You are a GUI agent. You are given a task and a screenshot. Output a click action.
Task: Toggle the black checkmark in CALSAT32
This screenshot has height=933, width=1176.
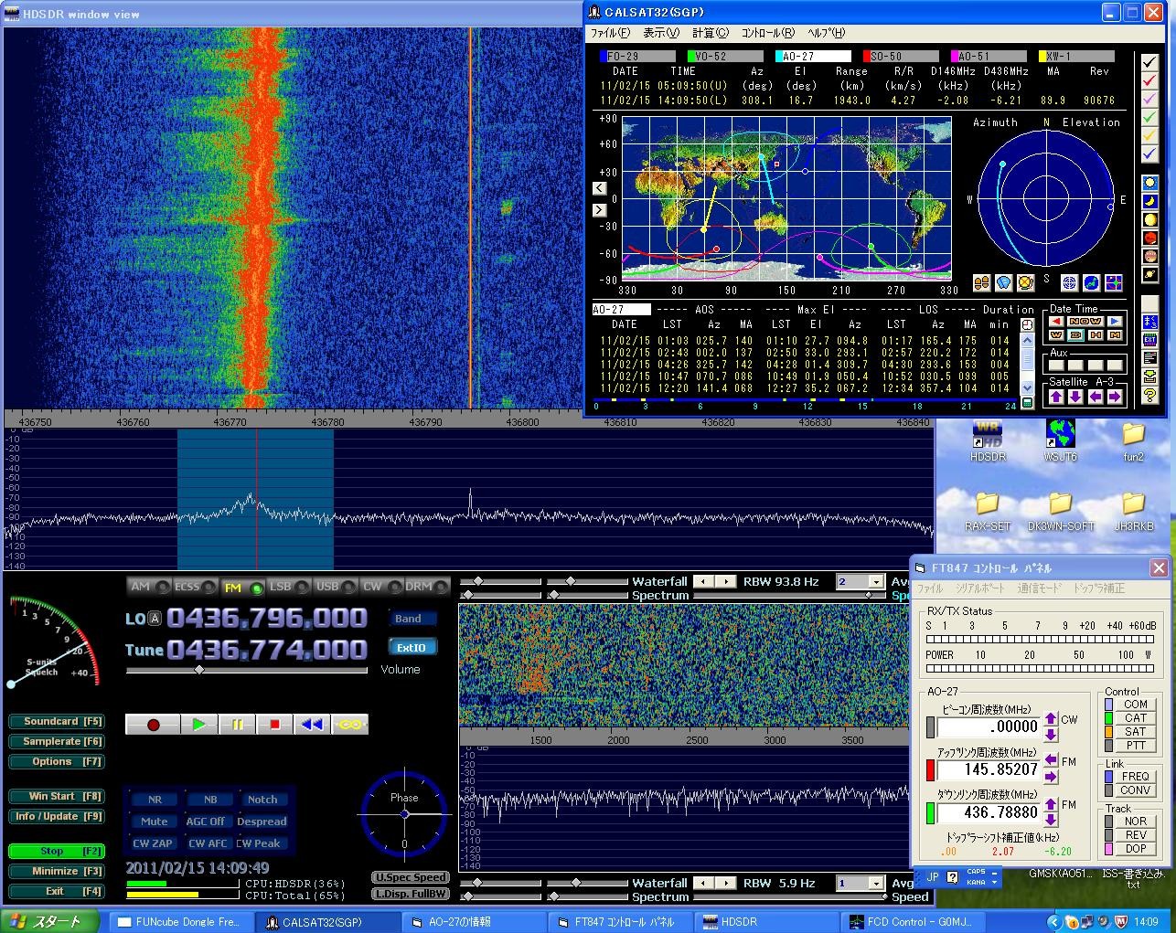click(x=1150, y=62)
